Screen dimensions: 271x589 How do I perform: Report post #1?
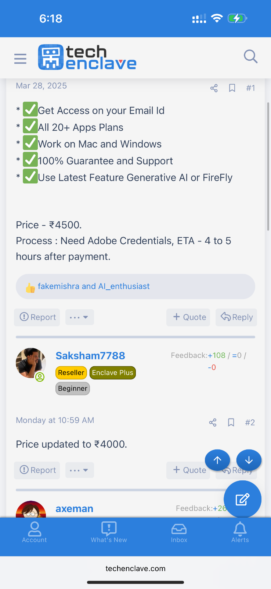point(37,317)
